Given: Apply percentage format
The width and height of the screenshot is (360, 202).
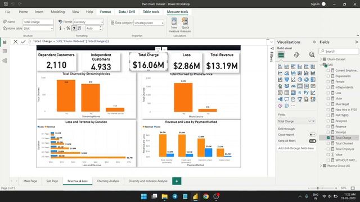Looking at the screenshot, I should (x=68, y=29).
